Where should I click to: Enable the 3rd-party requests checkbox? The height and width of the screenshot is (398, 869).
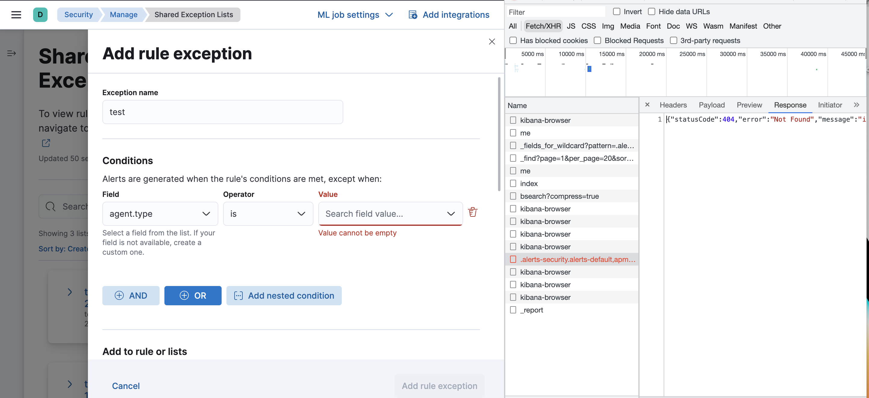pos(674,40)
